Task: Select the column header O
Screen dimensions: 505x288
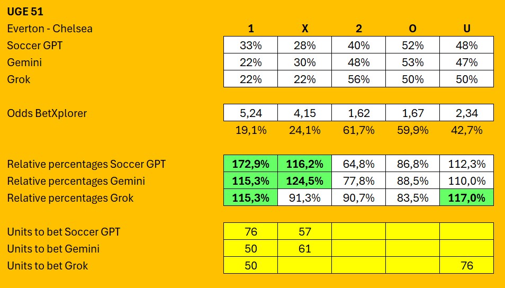Action: tap(412, 29)
